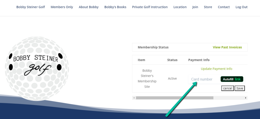Click the table's horizontal scrollbar thumb

click(175, 98)
